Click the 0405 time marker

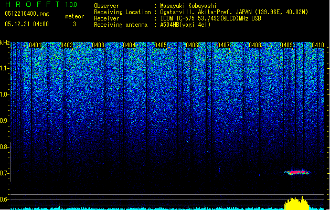(161, 45)
